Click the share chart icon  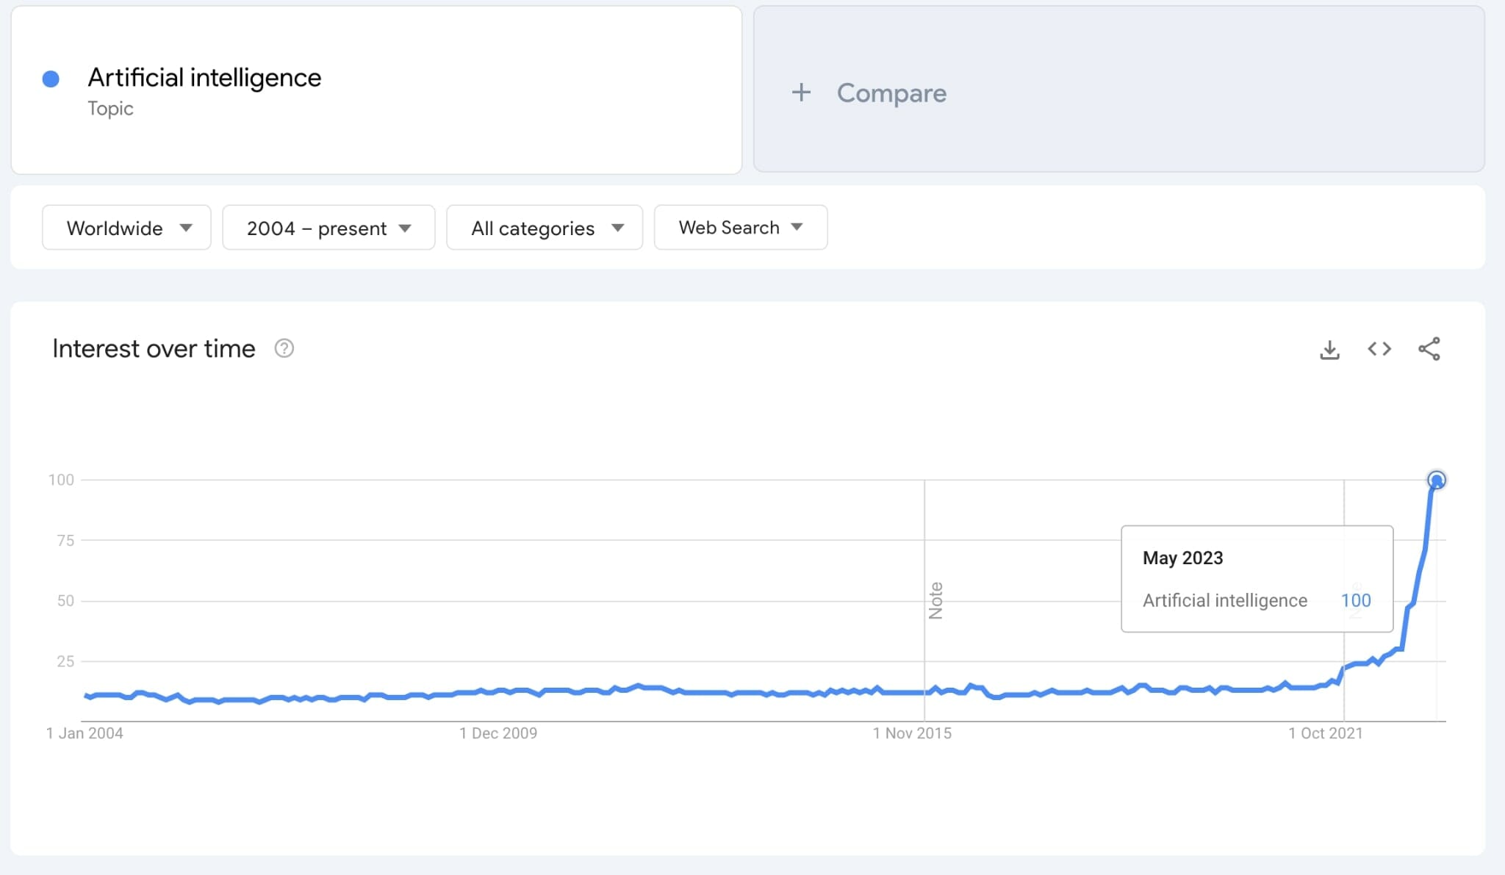[1429, 349]
